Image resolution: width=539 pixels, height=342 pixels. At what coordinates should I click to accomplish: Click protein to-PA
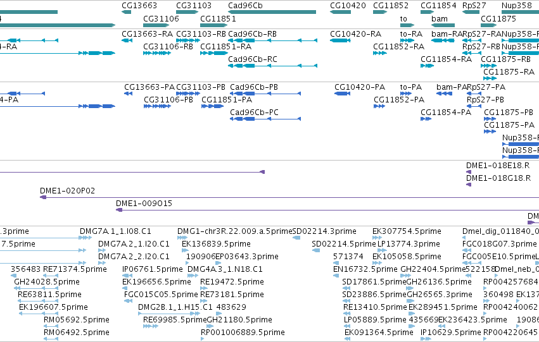click(x=411, y=87)
